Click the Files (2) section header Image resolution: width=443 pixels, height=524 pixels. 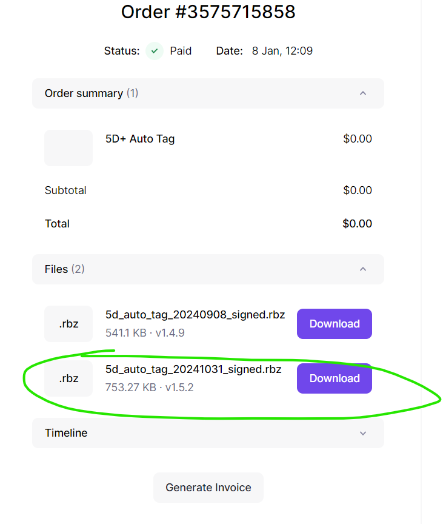pyautogui.click(x=64, y=269)
